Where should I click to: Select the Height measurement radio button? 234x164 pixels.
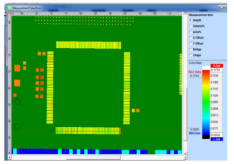(191, 20)
